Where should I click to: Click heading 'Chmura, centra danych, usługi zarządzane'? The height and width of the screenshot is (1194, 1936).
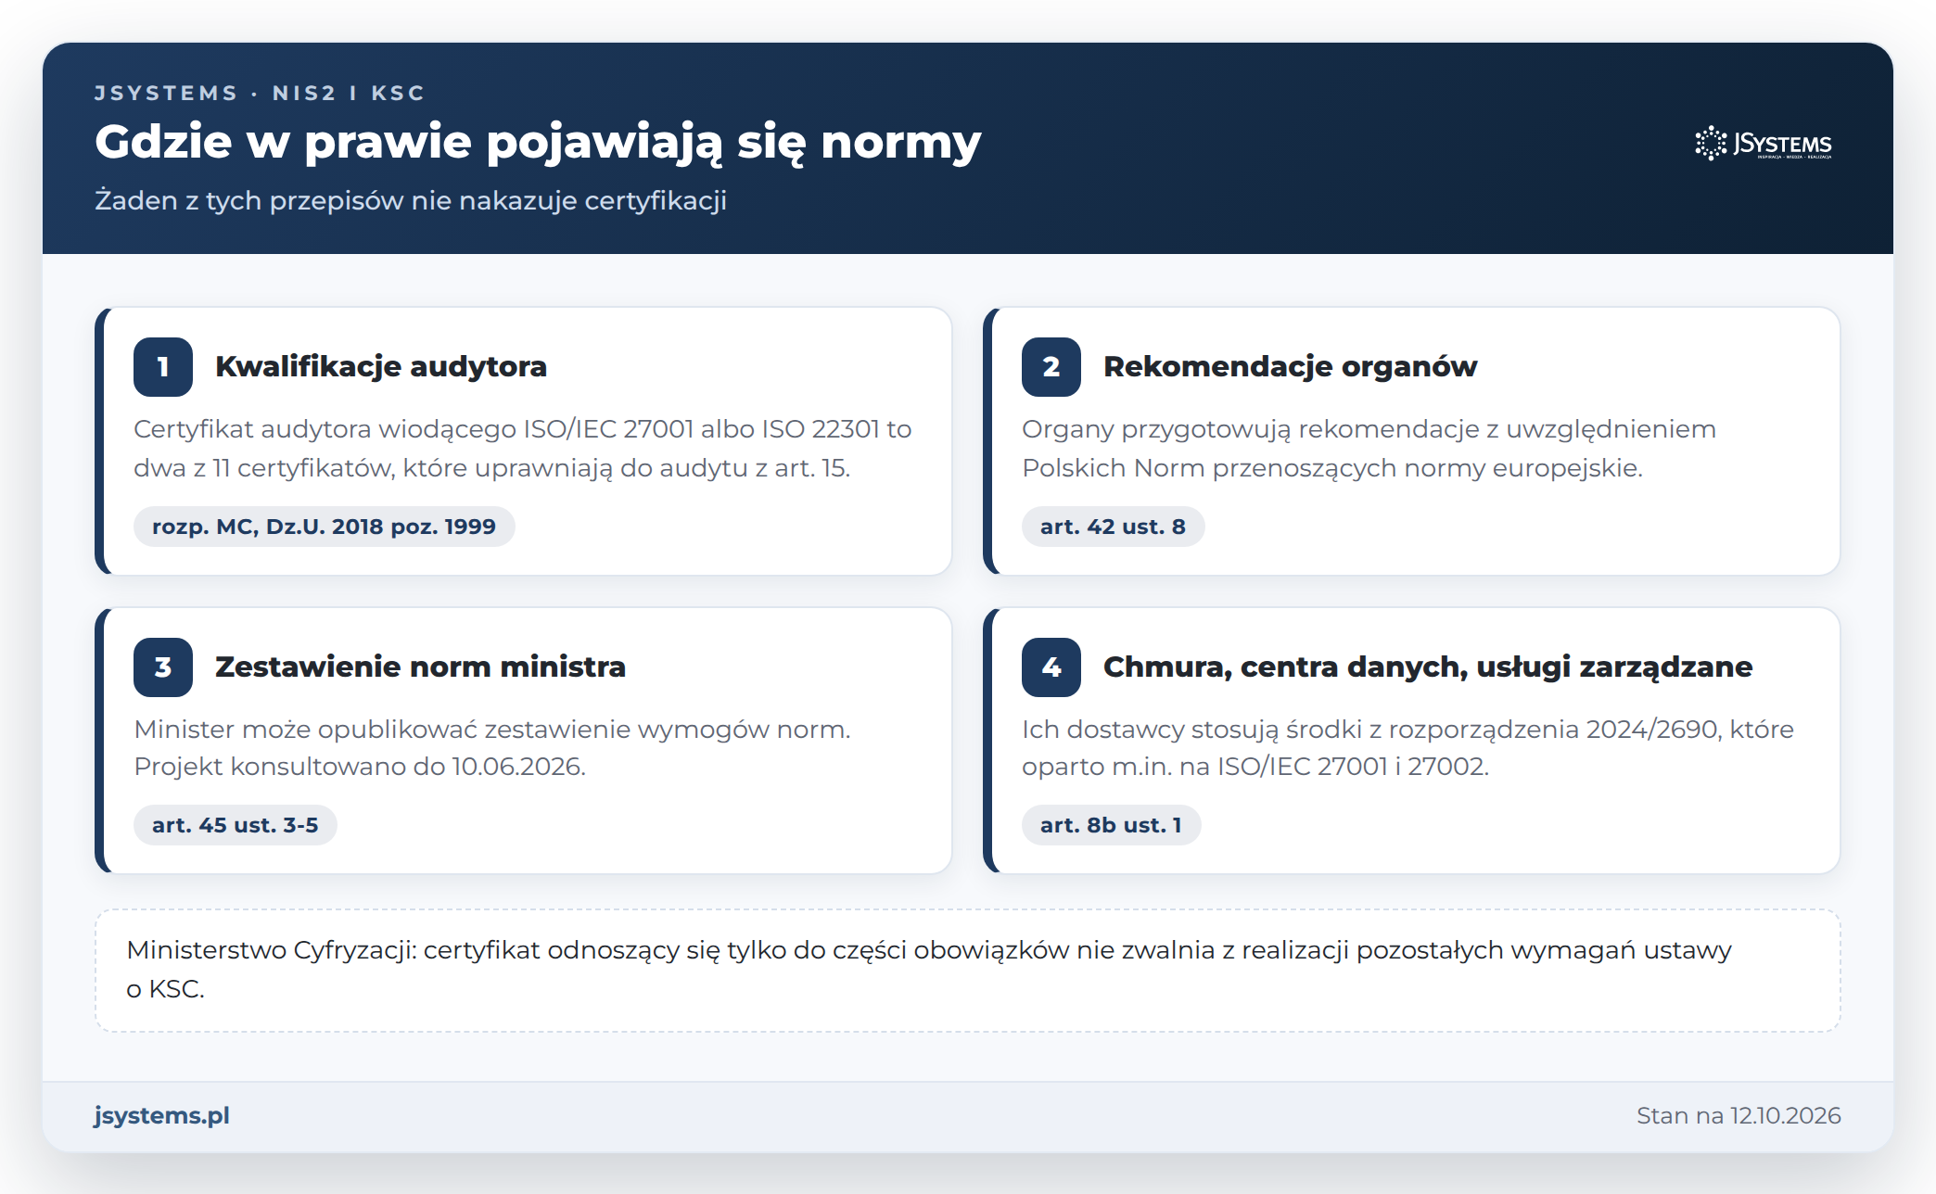(1428, 667)
